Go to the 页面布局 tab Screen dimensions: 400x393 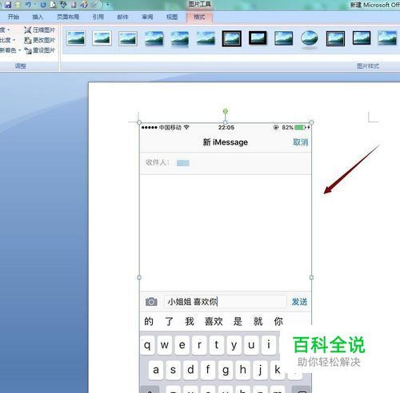tap(68, 17)
